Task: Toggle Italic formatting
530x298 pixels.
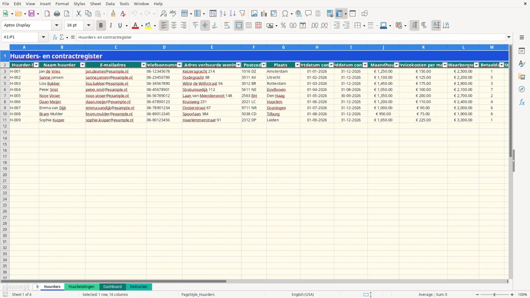Action: click(110, 26)
